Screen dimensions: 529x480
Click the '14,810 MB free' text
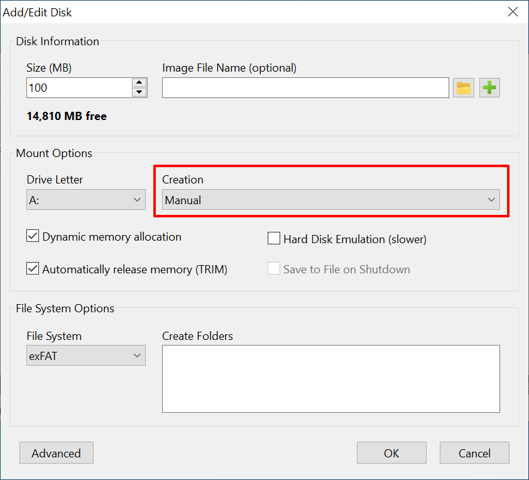tap(67, 116)
